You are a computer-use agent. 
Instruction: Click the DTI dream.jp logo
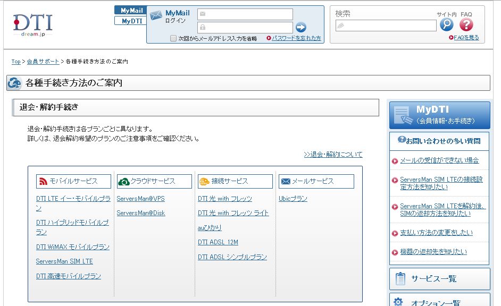click(32, 24)
